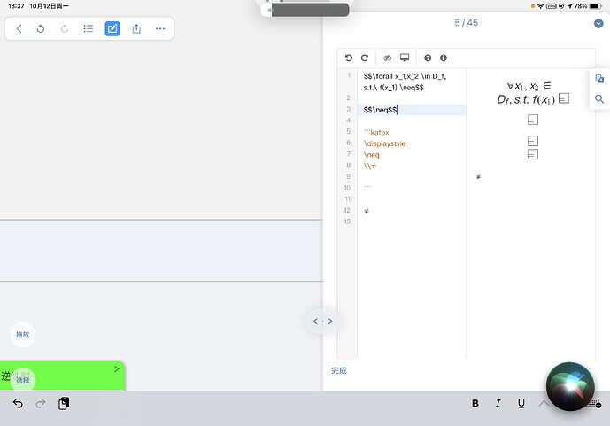This screenshot has width=610, height=426.
Task: Click the greyed redo circular arrow in top toolbar
Action: 65,29
